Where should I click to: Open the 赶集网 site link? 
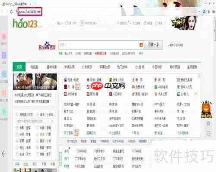click(x=91, y=111)
